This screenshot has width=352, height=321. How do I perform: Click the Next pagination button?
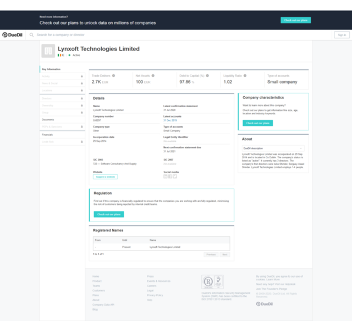tap(225, 254)
